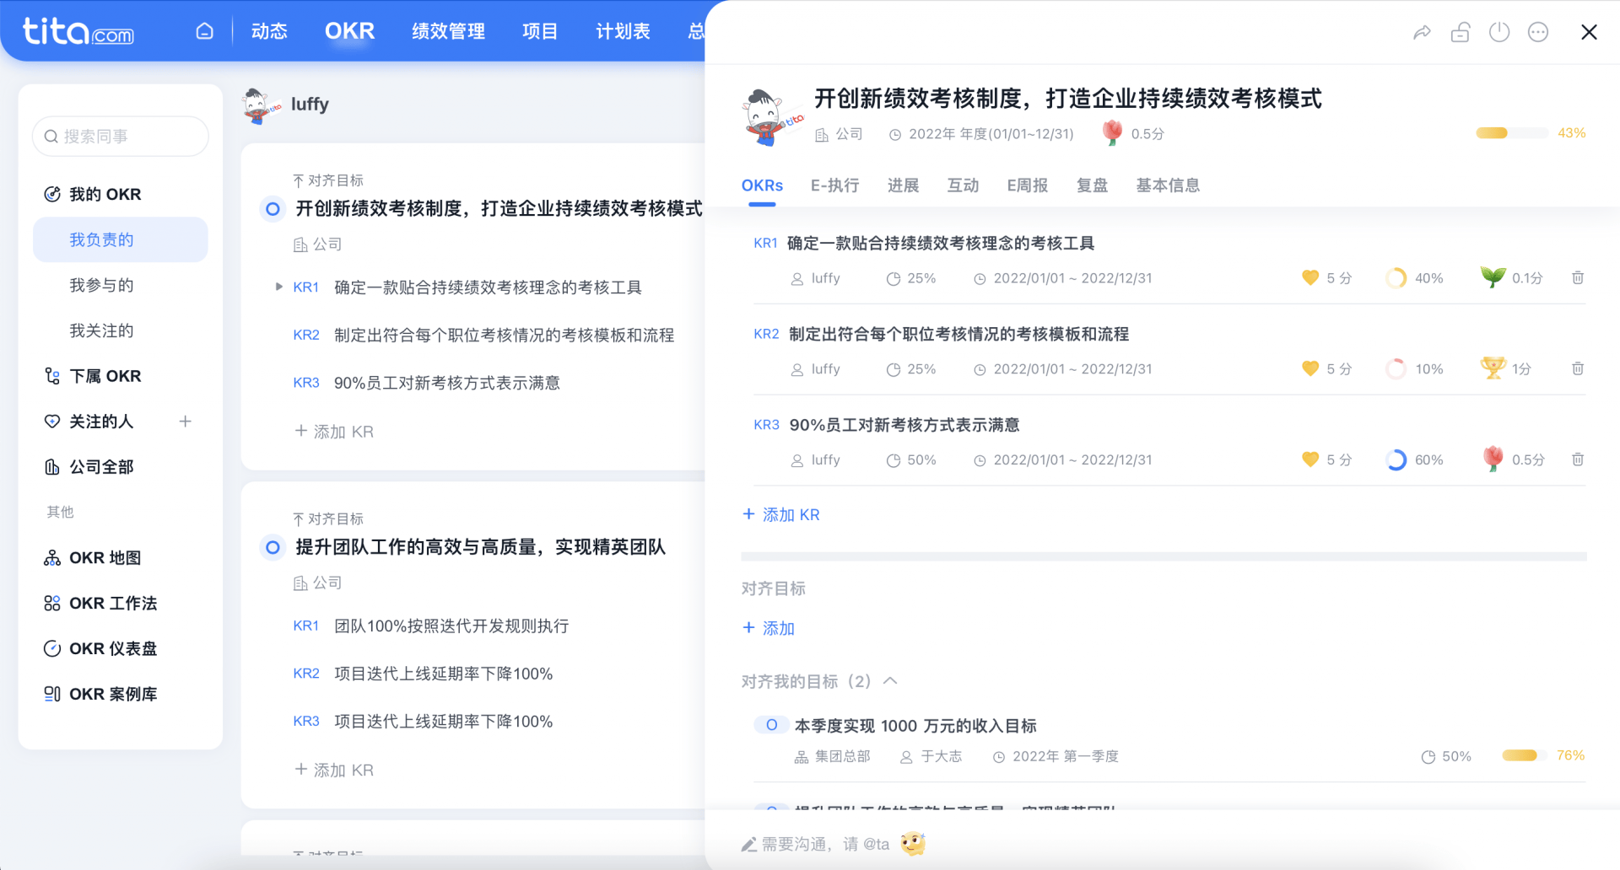Open 公司全部 in sidebar
The image size is (1620, 870).
tap(101, 467)
